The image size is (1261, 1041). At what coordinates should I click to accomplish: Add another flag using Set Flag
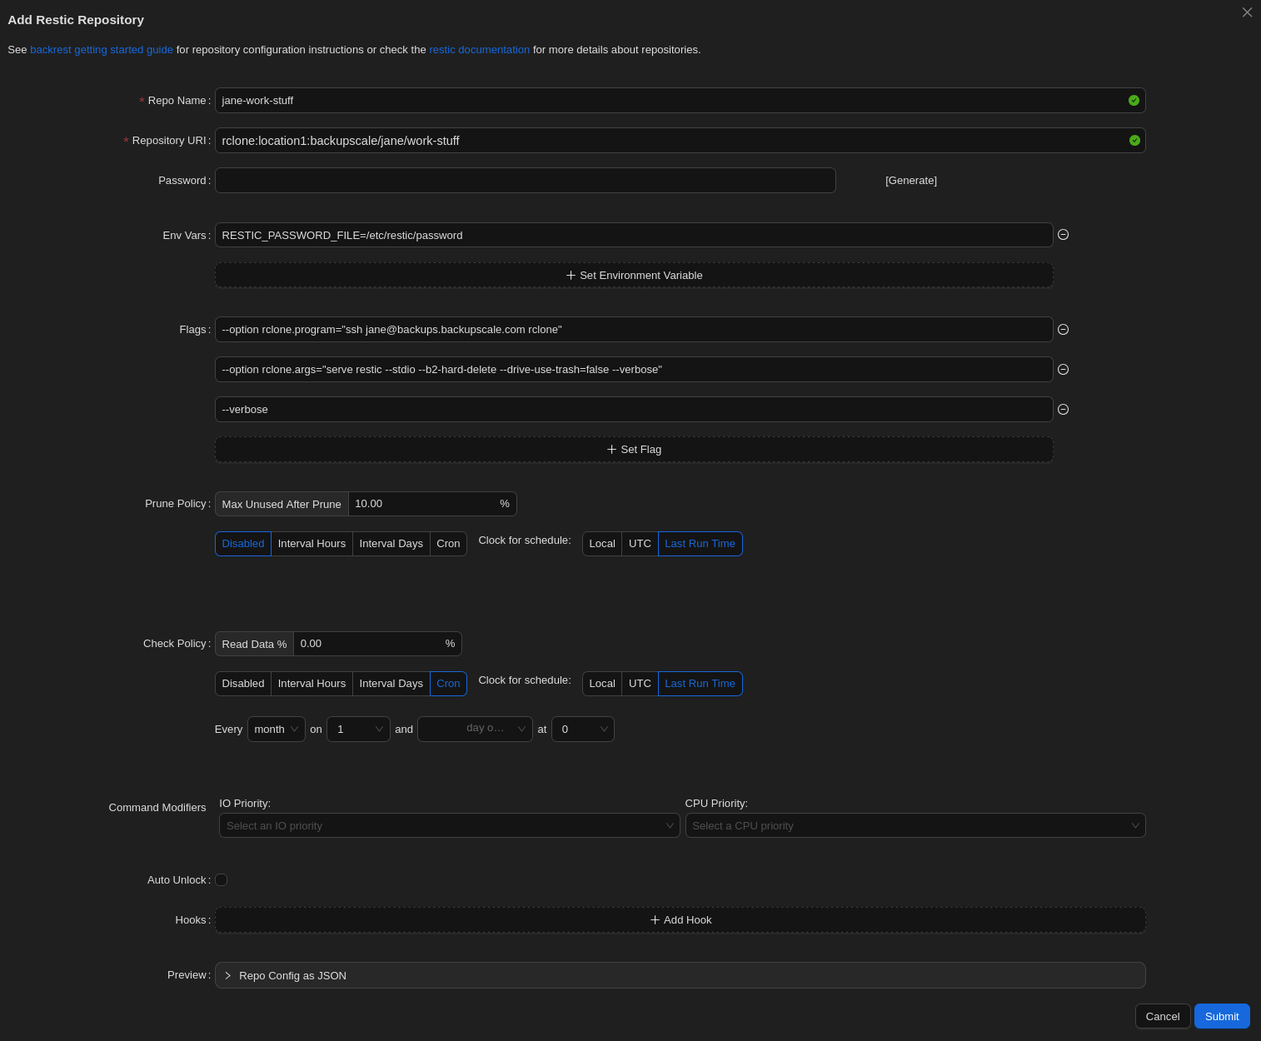point(634,449)
